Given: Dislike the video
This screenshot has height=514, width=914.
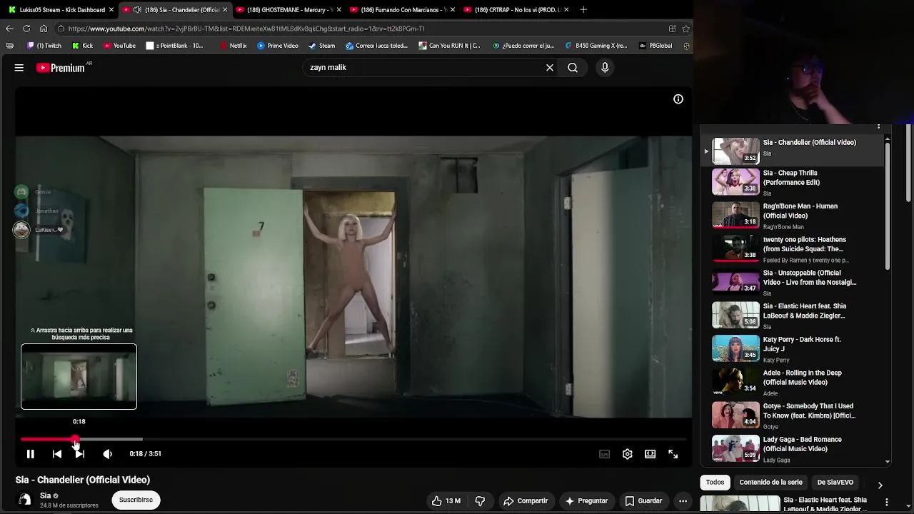Looking at the screenshot, I should pos(480,501).
